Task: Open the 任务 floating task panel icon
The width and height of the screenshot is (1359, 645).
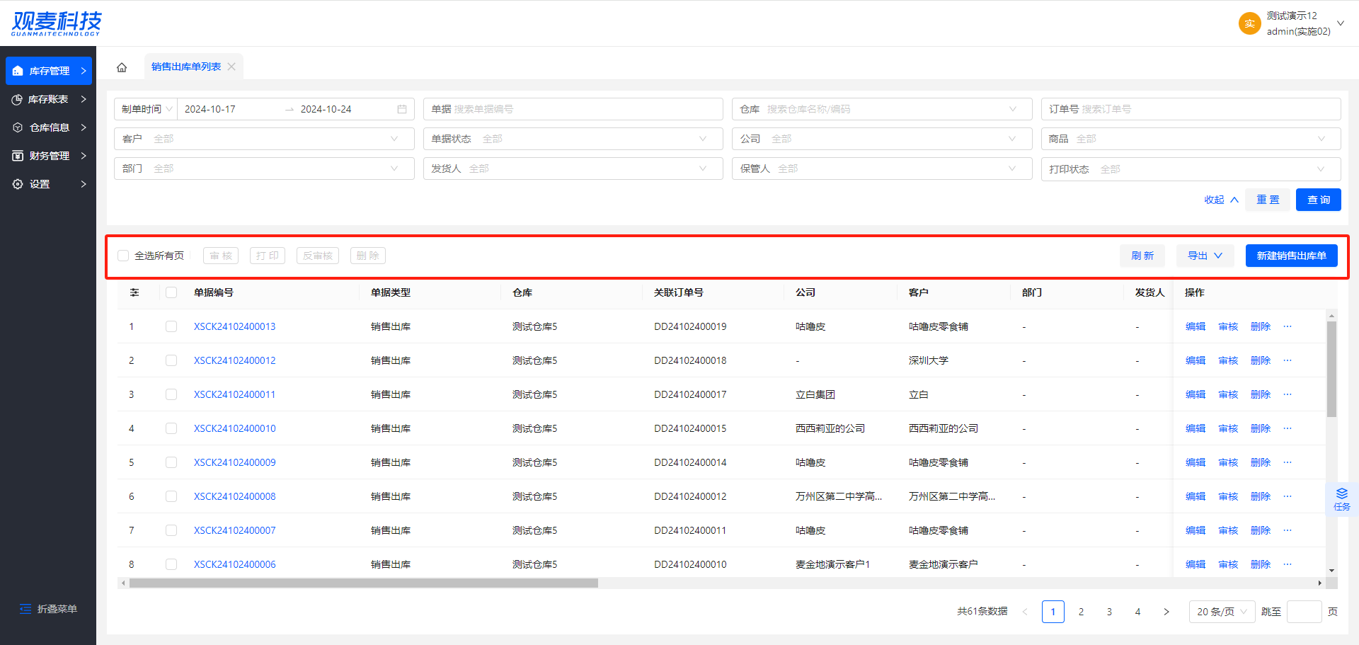Action: [1342, 499]
